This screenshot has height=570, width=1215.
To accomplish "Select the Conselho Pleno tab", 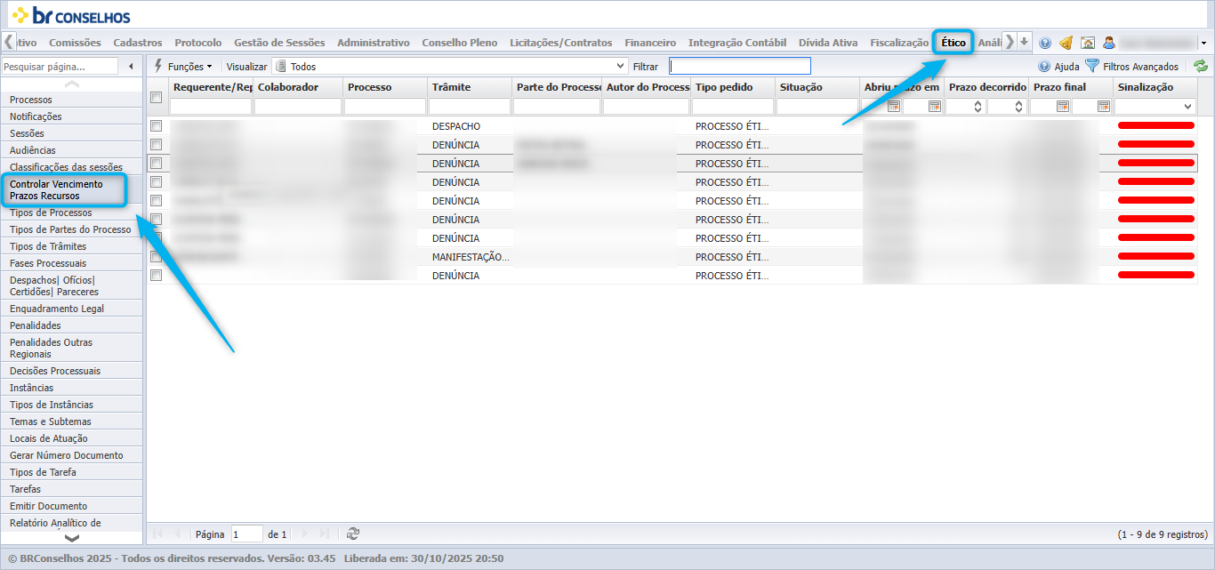I will [x=460, y=43].
